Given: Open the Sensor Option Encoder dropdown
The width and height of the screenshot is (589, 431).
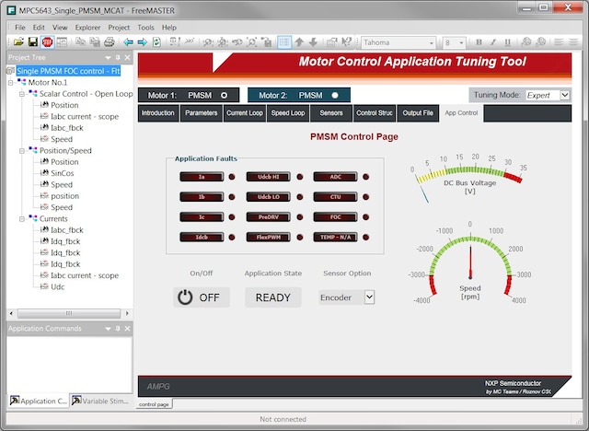Looking at the screenshot, I should click(369, 297).
